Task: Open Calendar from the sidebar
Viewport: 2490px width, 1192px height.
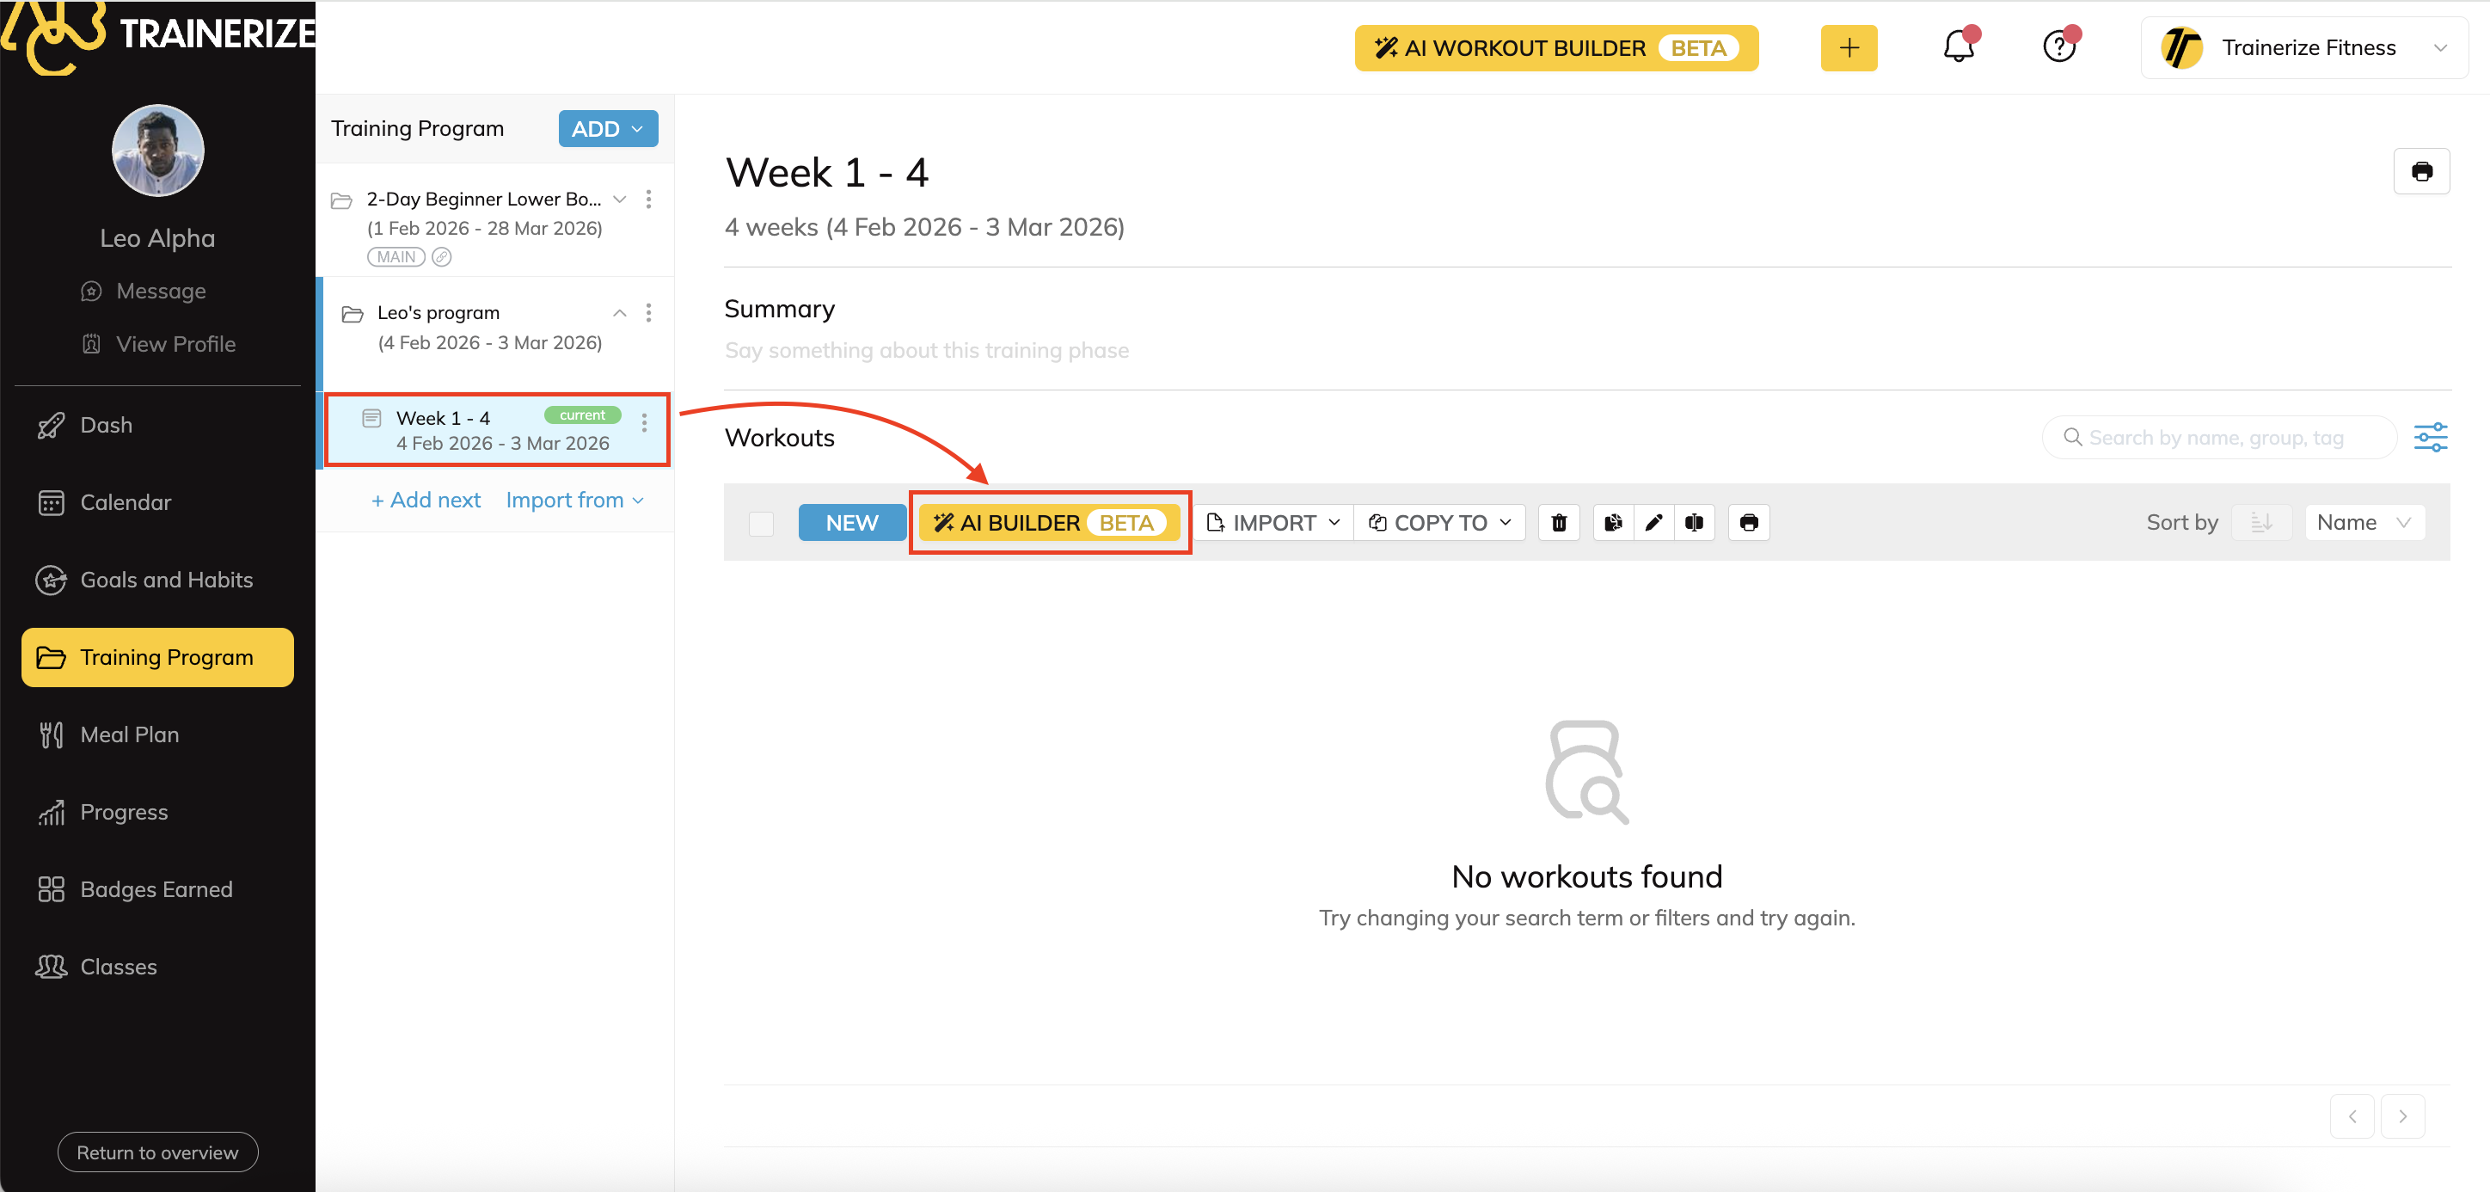Action: 126,503
